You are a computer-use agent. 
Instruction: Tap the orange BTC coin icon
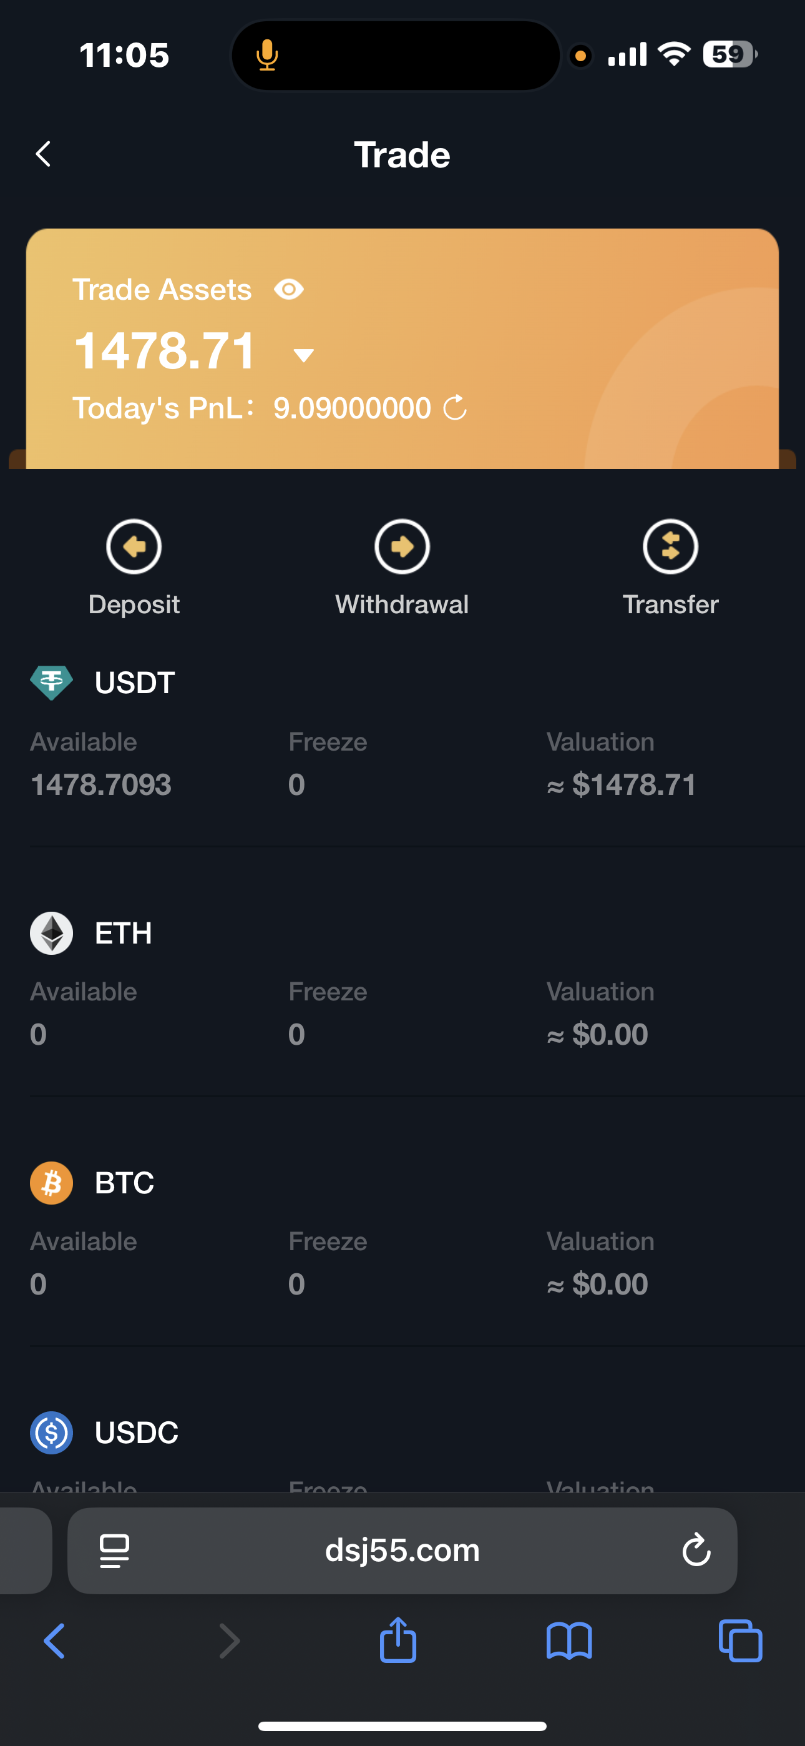[52, 1183]
